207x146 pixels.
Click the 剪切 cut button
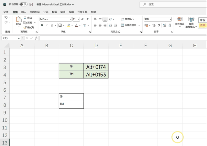tap(28, 18)
